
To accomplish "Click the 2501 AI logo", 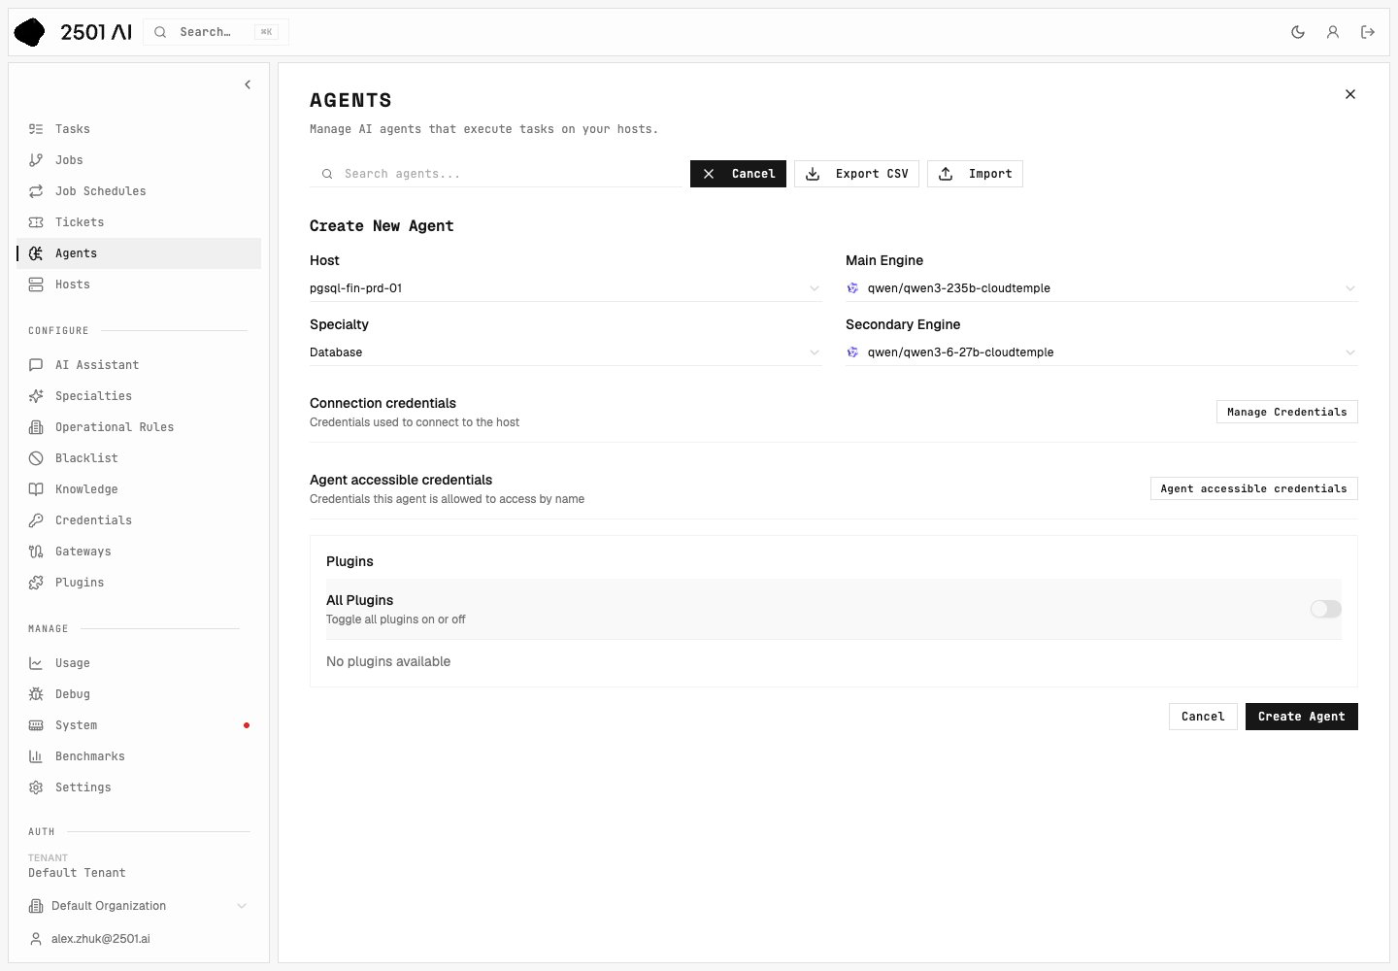I will pyautogui.click(x=73, y=32).
